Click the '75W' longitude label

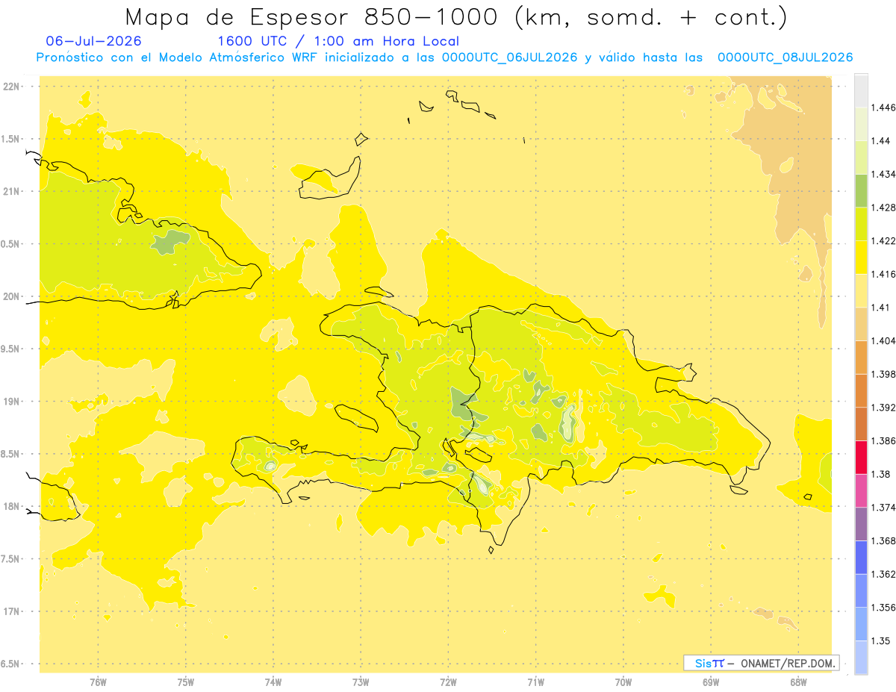pyautogui.click(x=186, y=682)
